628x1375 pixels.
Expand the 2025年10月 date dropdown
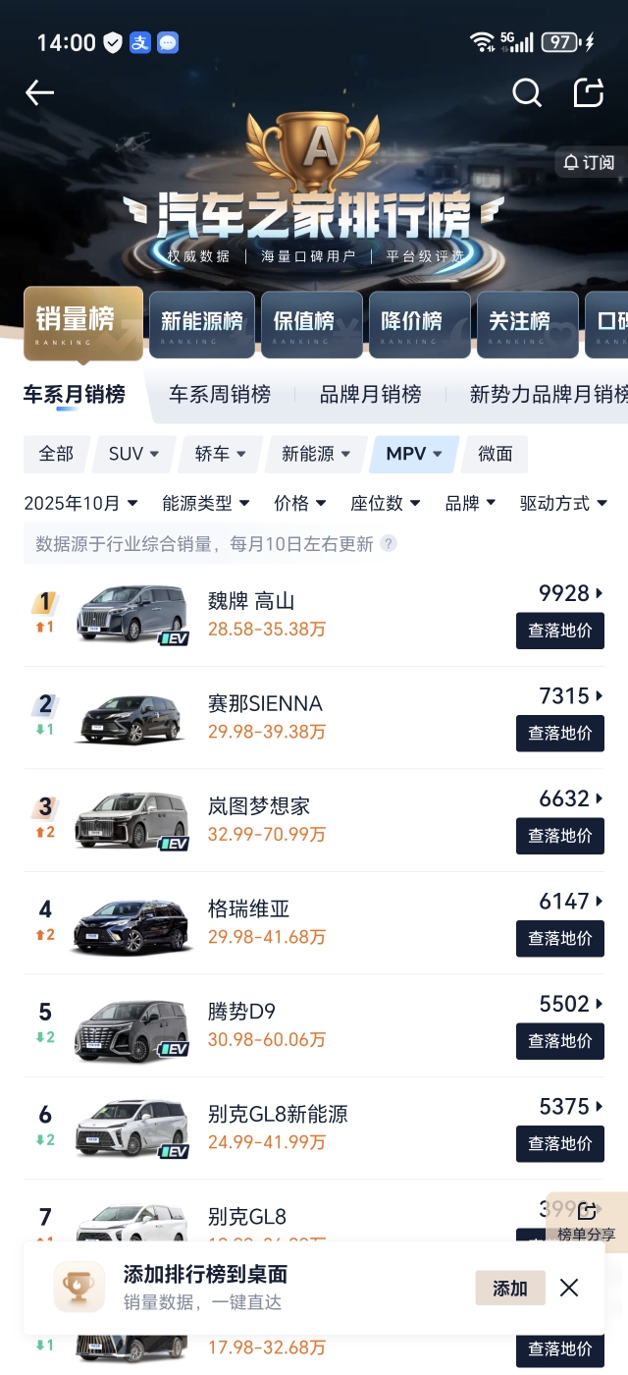80,503
